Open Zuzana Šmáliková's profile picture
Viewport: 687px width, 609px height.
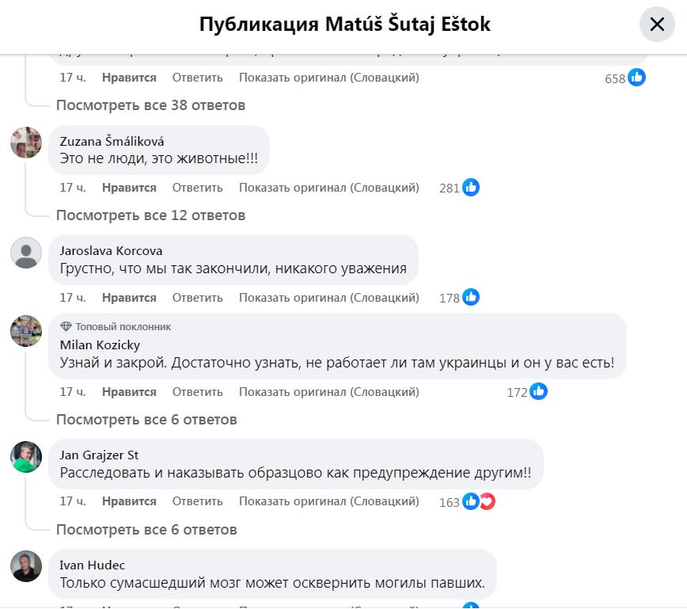coord(26,143)
